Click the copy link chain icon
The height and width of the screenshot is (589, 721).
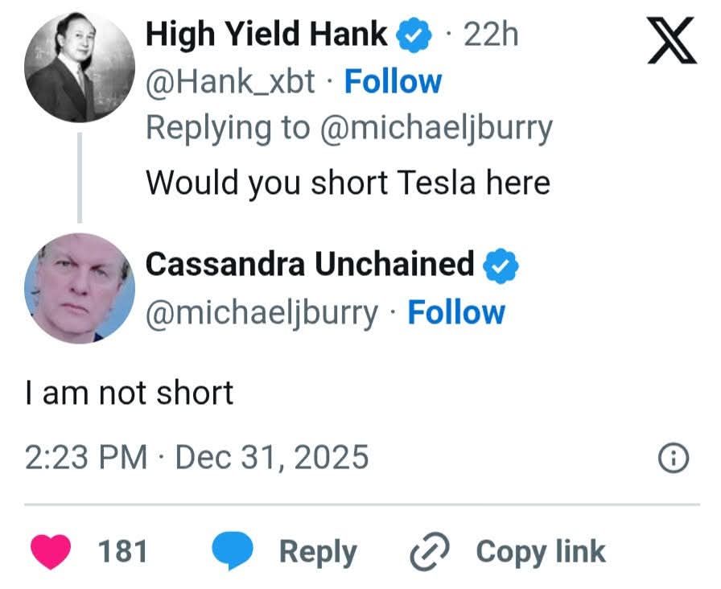point(428,552)
